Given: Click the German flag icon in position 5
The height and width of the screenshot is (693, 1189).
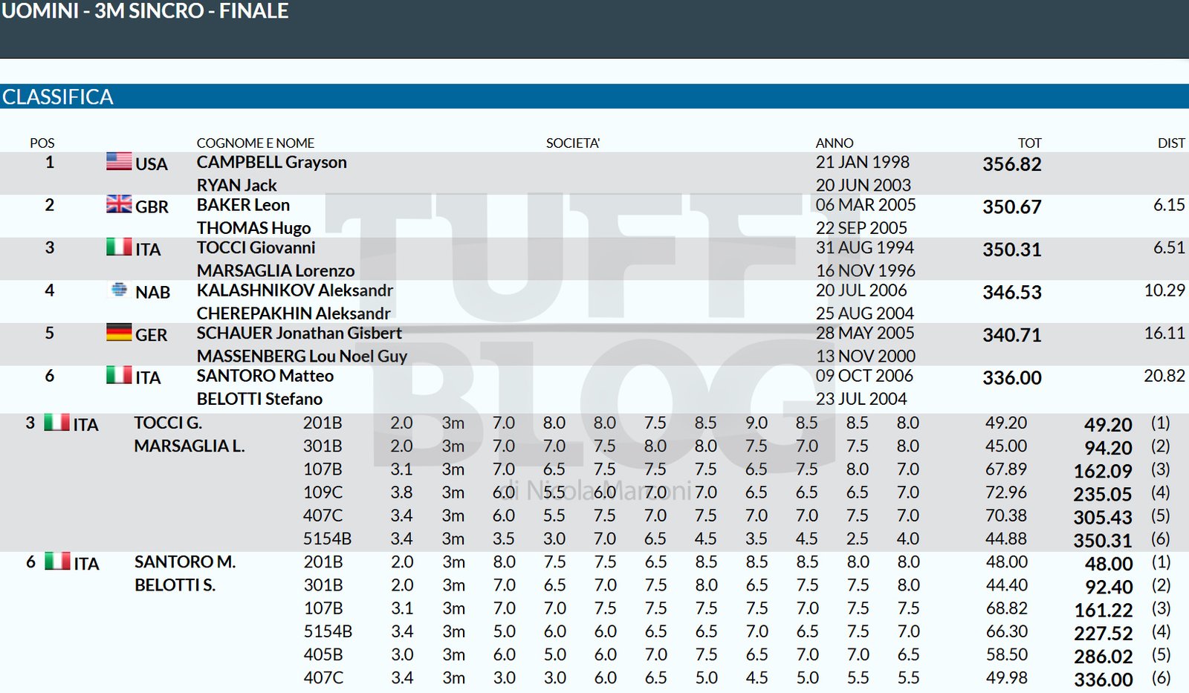Looking at the screenshot, I should 119,332.
